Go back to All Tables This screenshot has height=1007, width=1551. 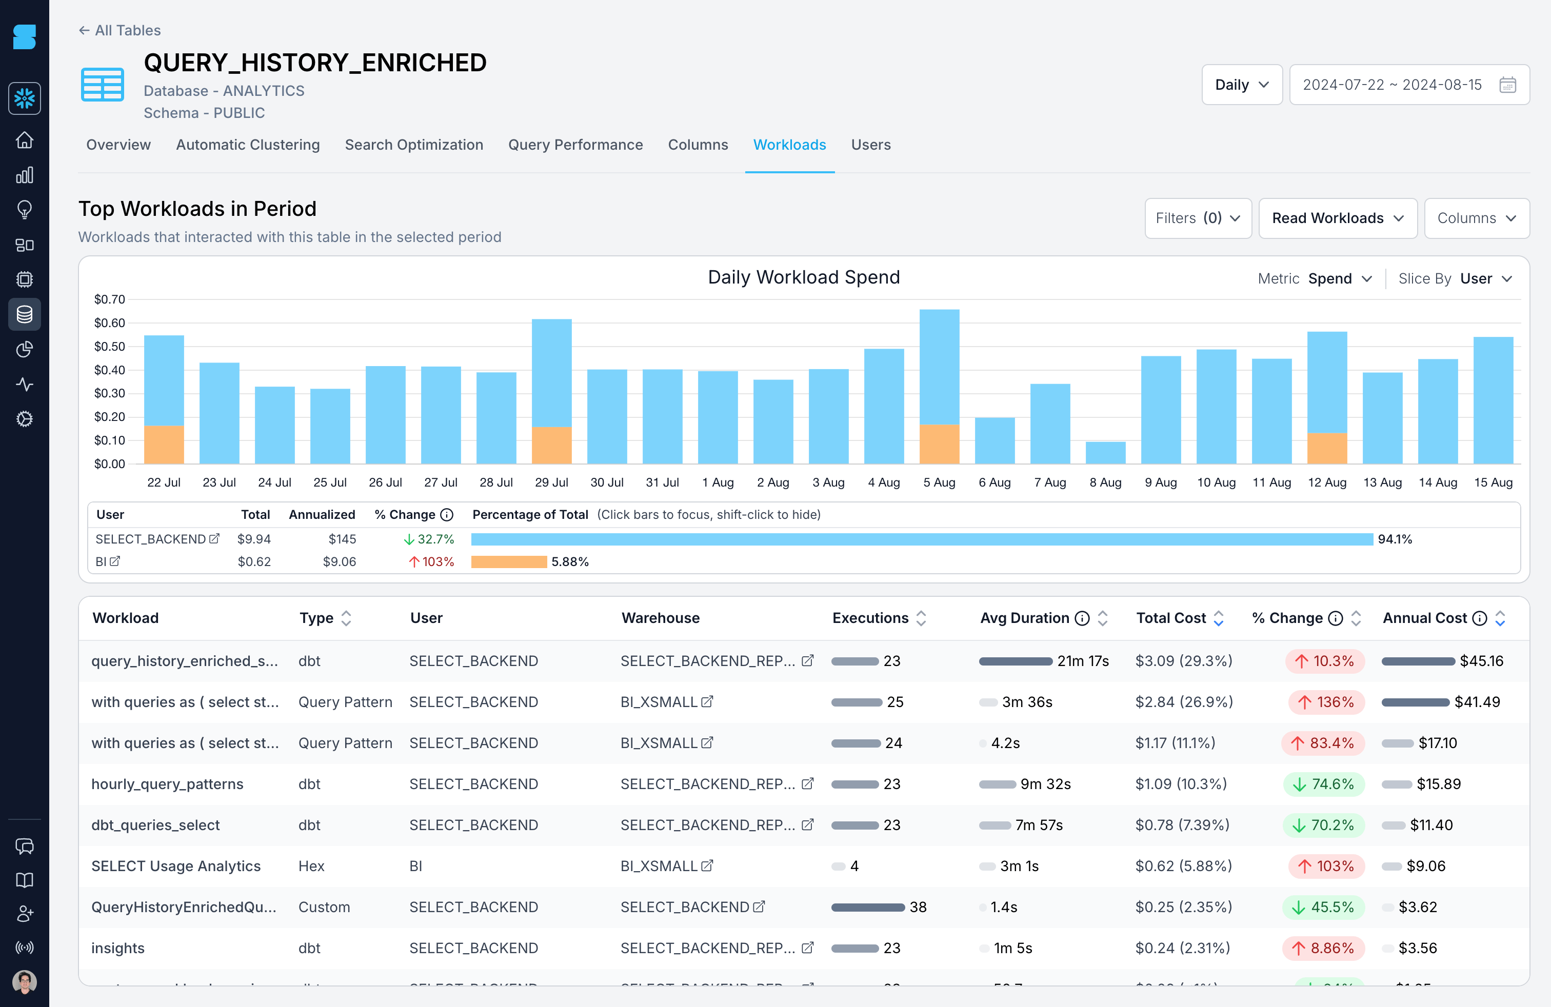(120, 30)
